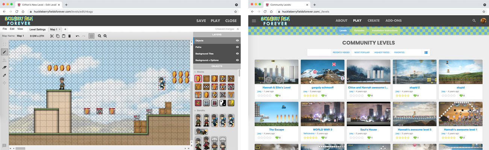Open the ABOUT nav link
The image size is (489, 150).
(x=342, y=21)
